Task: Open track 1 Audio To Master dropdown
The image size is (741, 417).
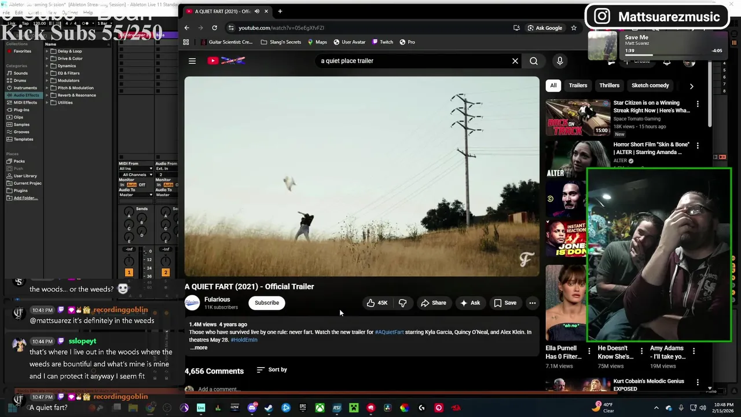Action: [x=135, y=195]
